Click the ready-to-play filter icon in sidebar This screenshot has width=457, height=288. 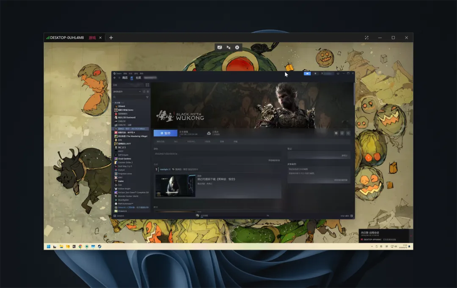148,92
